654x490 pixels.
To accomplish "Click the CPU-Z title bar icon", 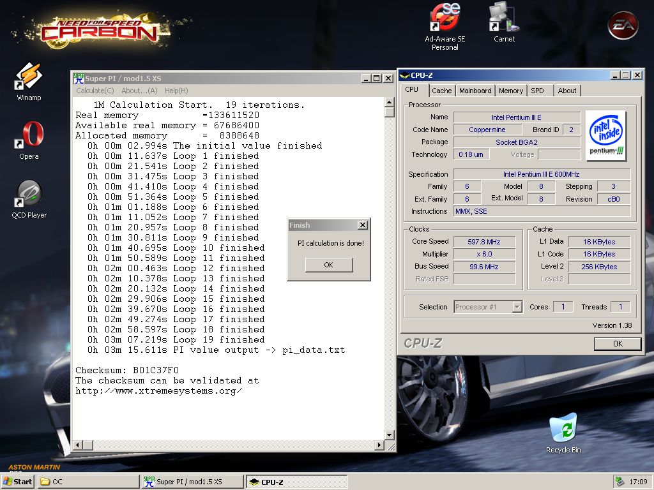I will tap(404, 75).
